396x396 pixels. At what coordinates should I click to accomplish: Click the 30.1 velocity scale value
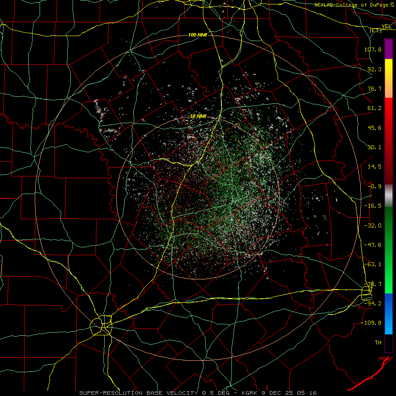click(x=374, y=147)
